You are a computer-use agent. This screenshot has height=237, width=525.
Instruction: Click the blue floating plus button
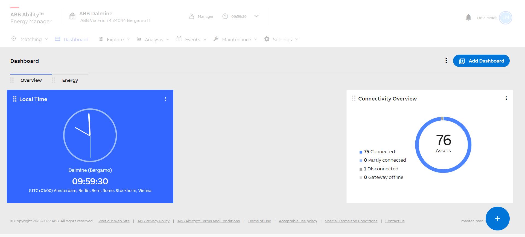(497, 218)
